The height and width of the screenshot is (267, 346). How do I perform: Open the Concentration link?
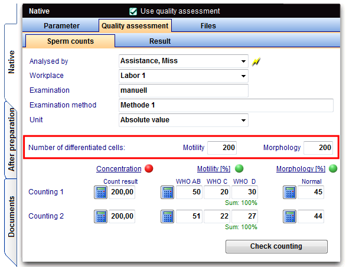click(119, 169)
